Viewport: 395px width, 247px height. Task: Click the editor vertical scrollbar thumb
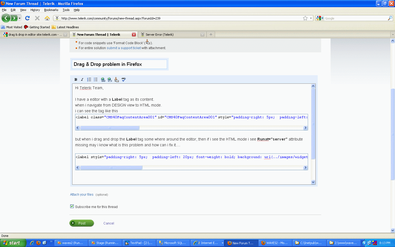(313, 124)
